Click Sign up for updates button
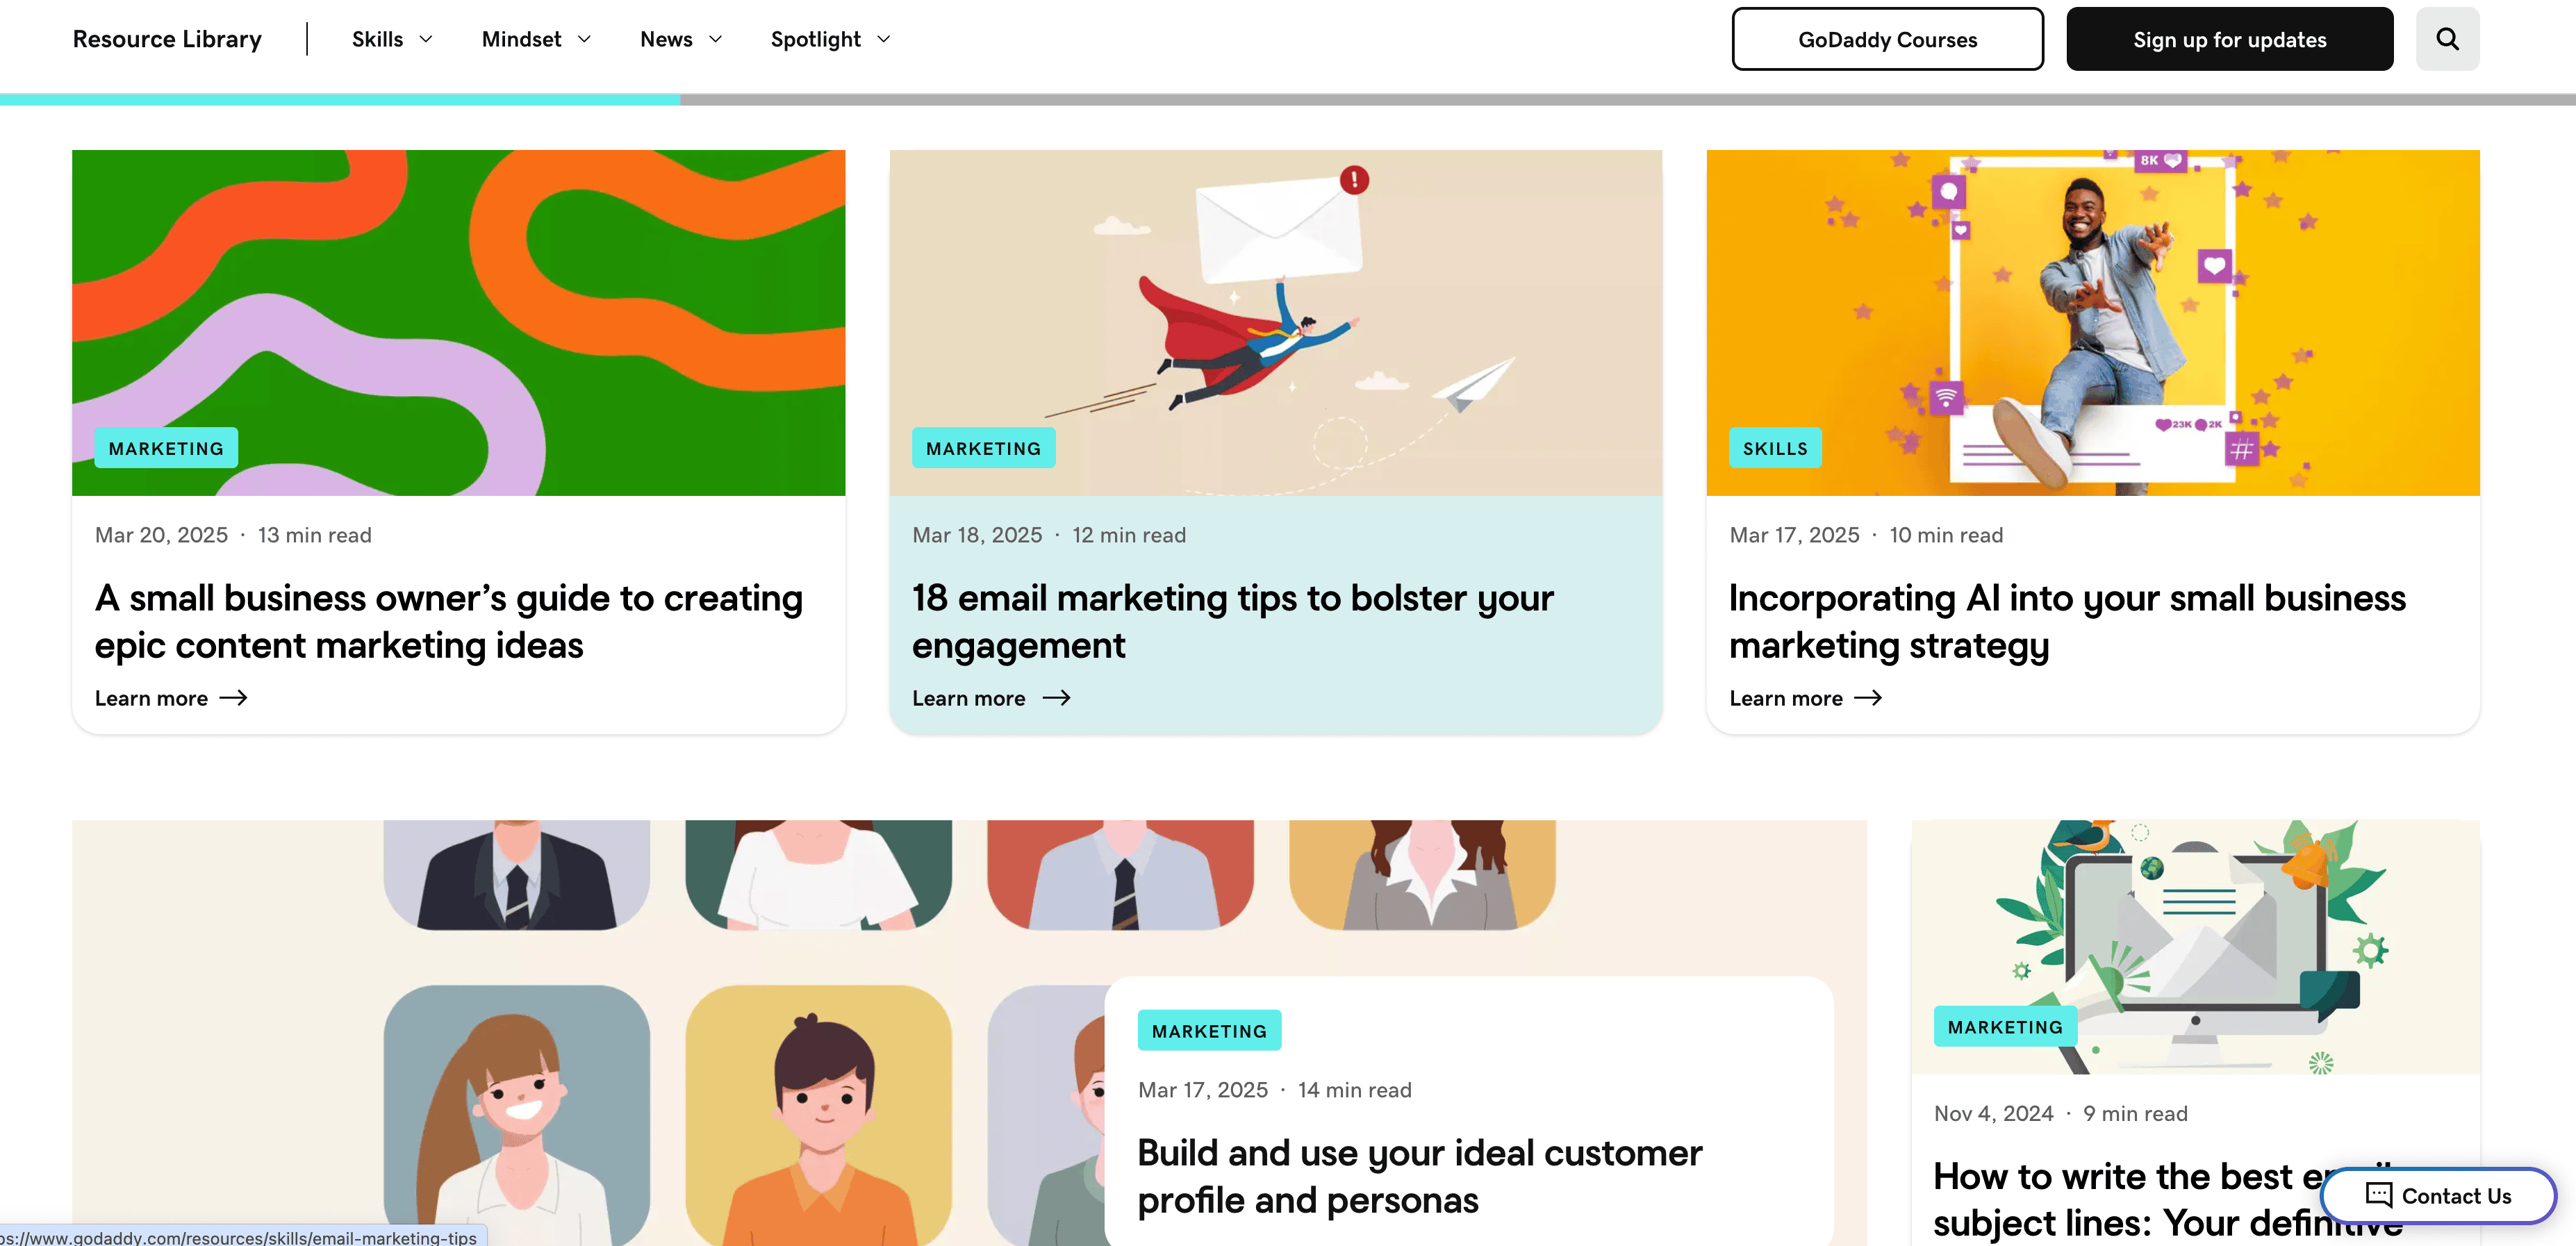Screen dimensions: 2576x1246 pyautogui.click(x=2229, y=39)
